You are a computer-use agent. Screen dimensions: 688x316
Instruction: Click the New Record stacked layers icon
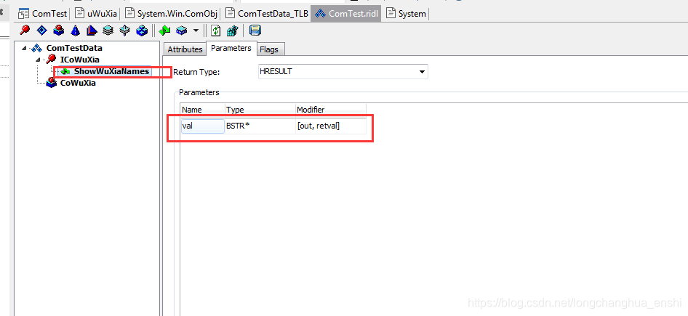click(108, 31)
